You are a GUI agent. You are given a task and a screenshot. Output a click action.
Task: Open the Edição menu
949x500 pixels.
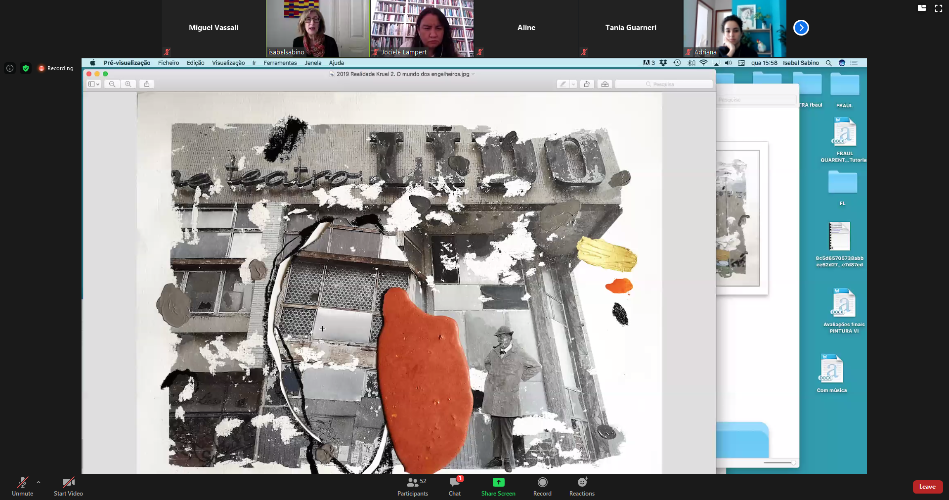tap(195, 63)
